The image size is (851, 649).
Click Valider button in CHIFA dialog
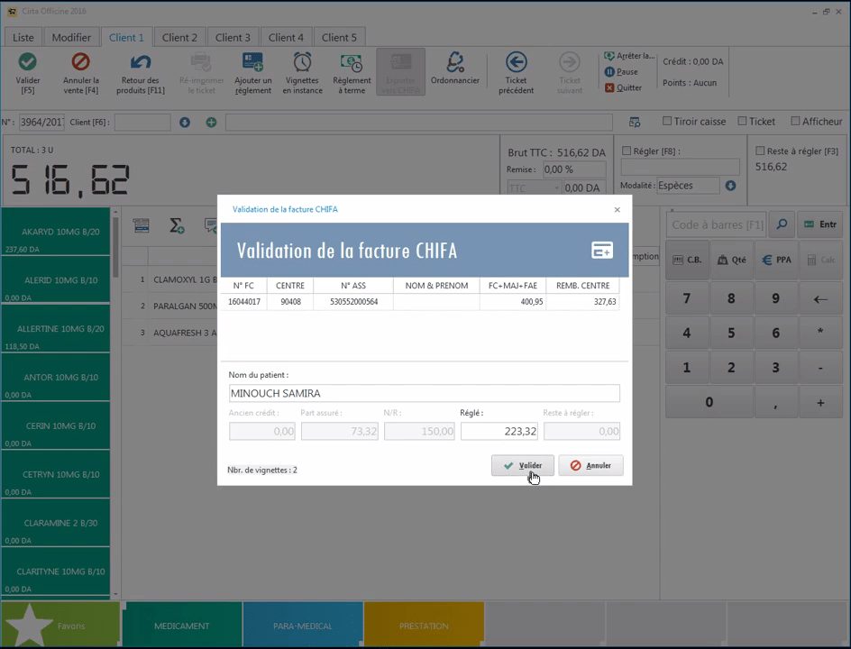522,466
